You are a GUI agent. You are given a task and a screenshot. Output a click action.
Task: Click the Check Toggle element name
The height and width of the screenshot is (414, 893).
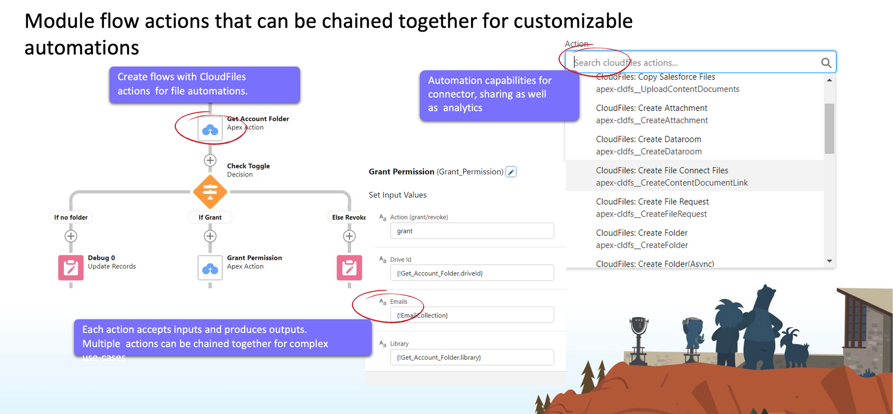click(248, 166)
